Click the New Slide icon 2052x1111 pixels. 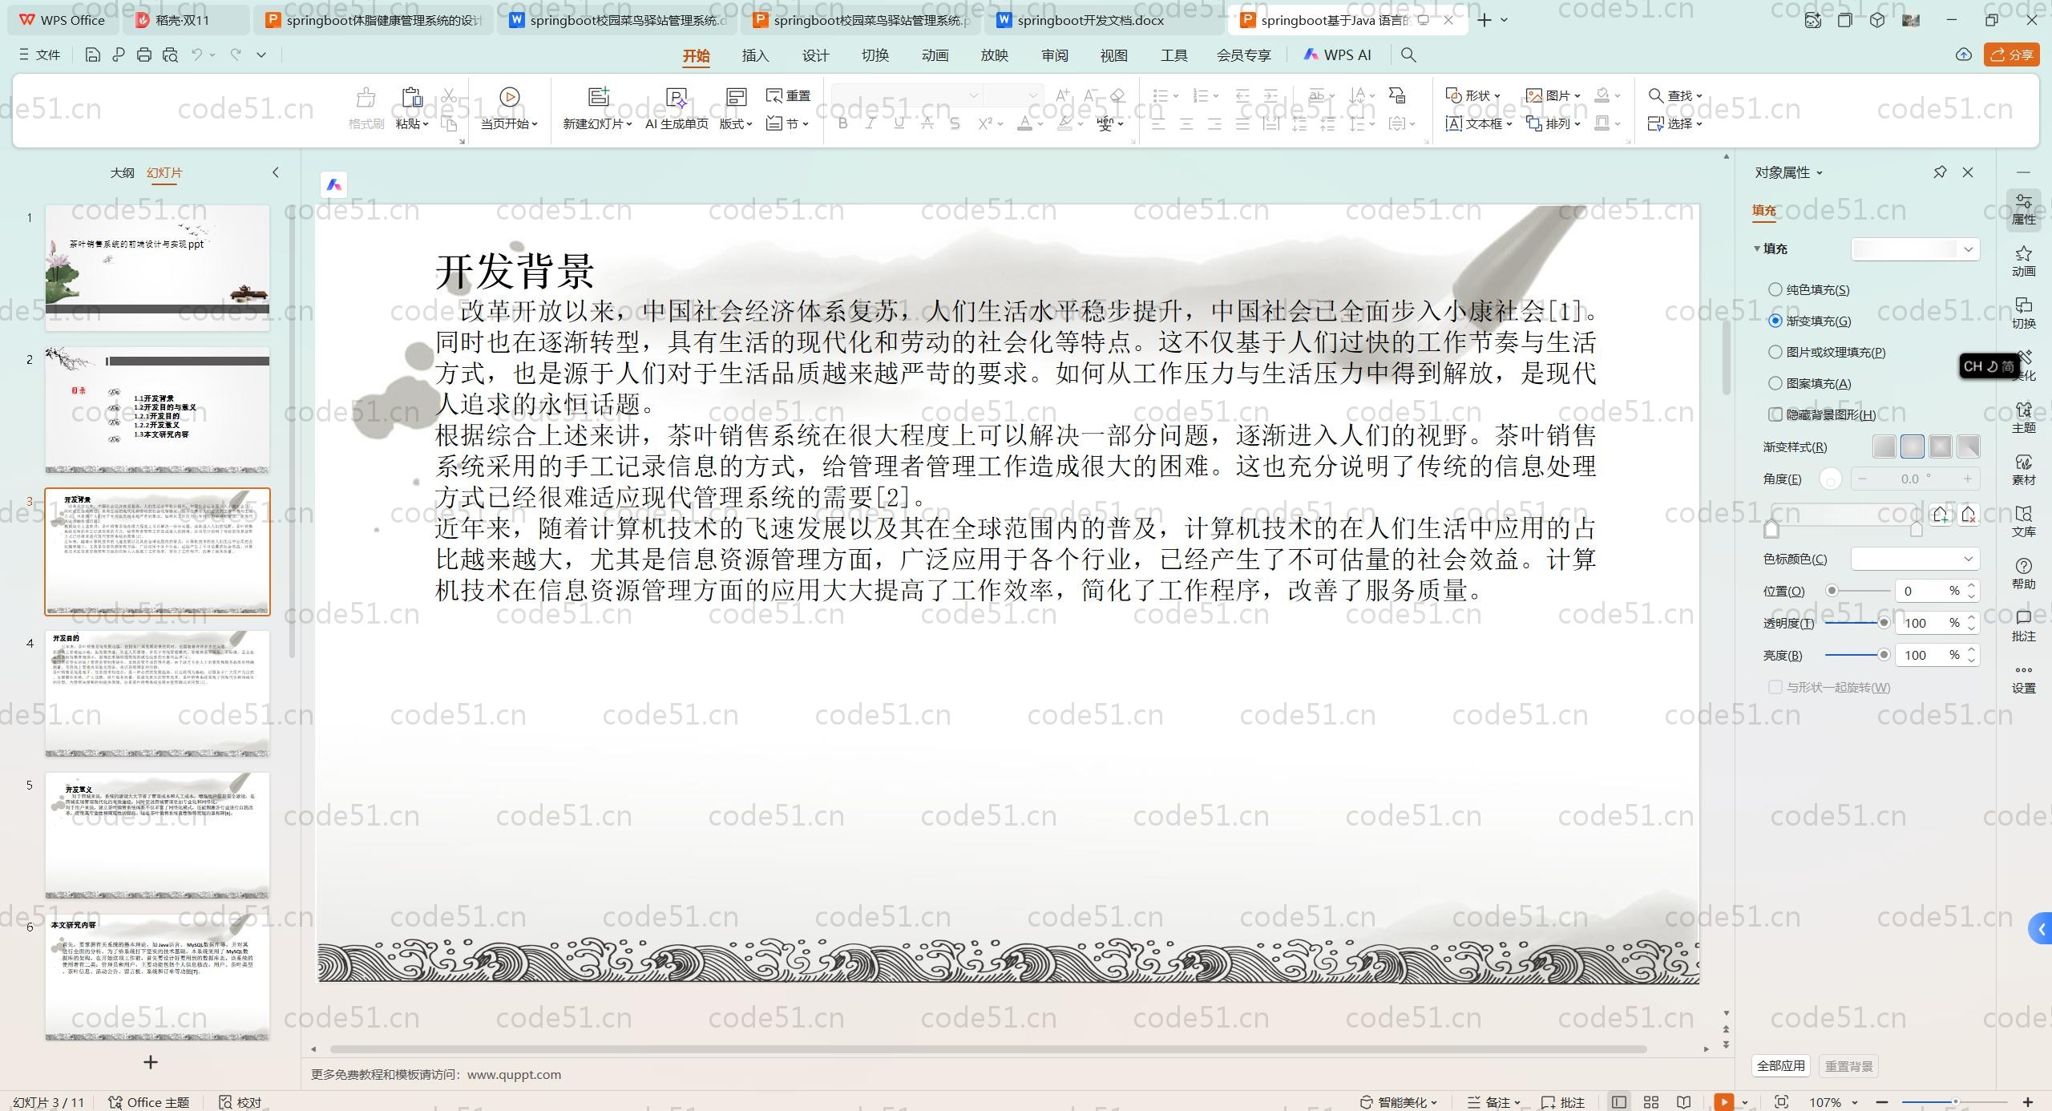(x=598, y=97)
